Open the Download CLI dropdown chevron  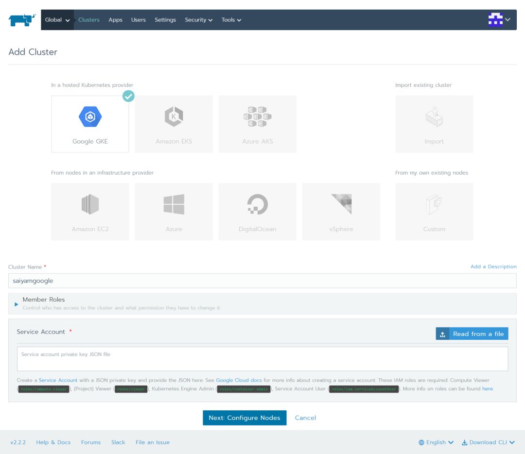[x=512, y=442]
